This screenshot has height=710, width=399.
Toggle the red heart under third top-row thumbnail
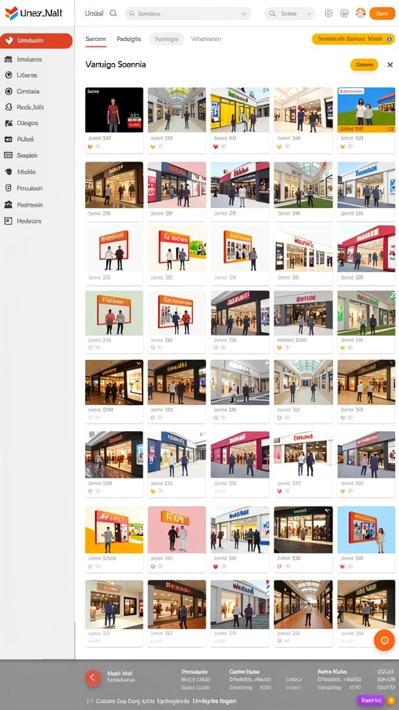[216, 147]
